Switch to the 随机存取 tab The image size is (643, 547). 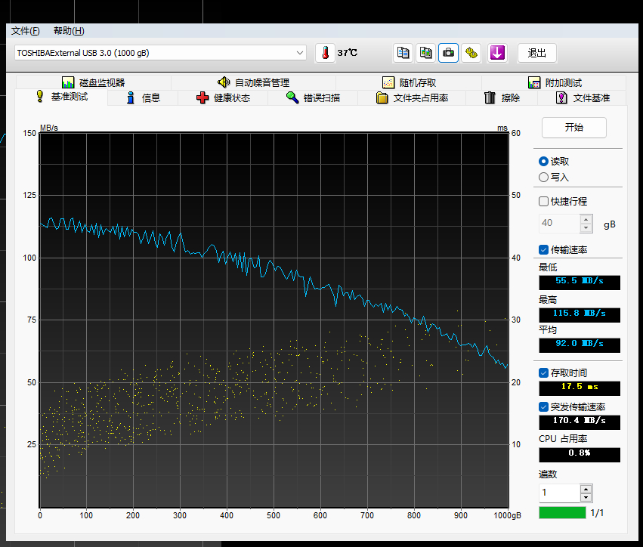coord(409,82)
